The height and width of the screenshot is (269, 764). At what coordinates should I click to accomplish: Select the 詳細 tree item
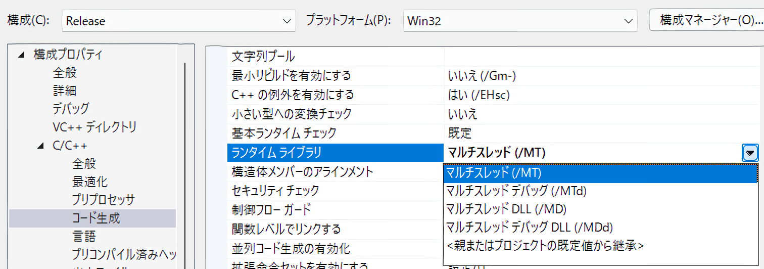(65, 91)
